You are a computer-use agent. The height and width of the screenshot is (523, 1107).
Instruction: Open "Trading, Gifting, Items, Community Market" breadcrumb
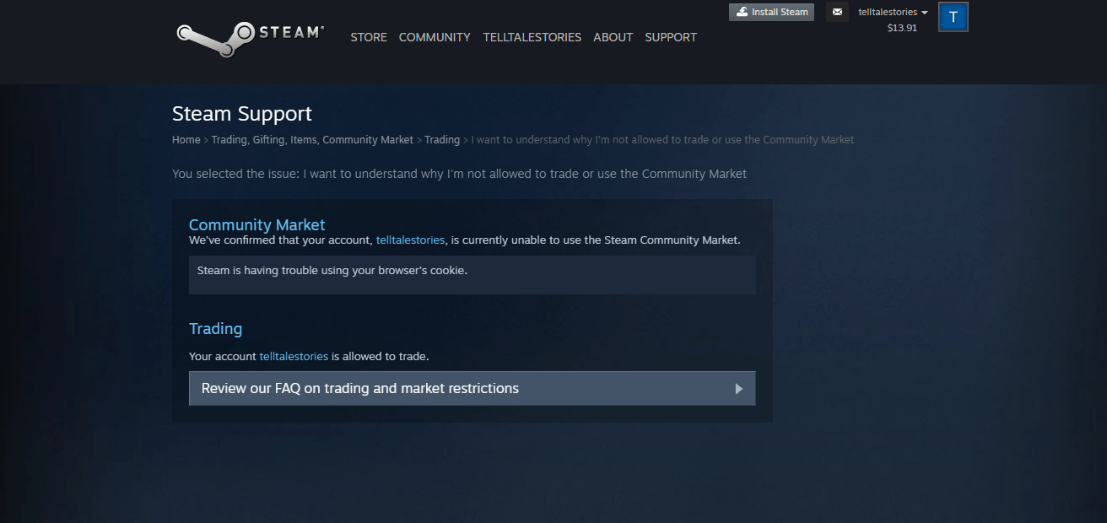coord(311,139)
